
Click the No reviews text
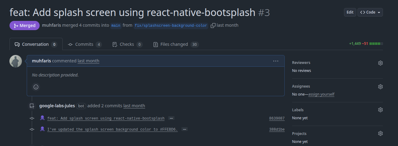(x=302, y=71)
